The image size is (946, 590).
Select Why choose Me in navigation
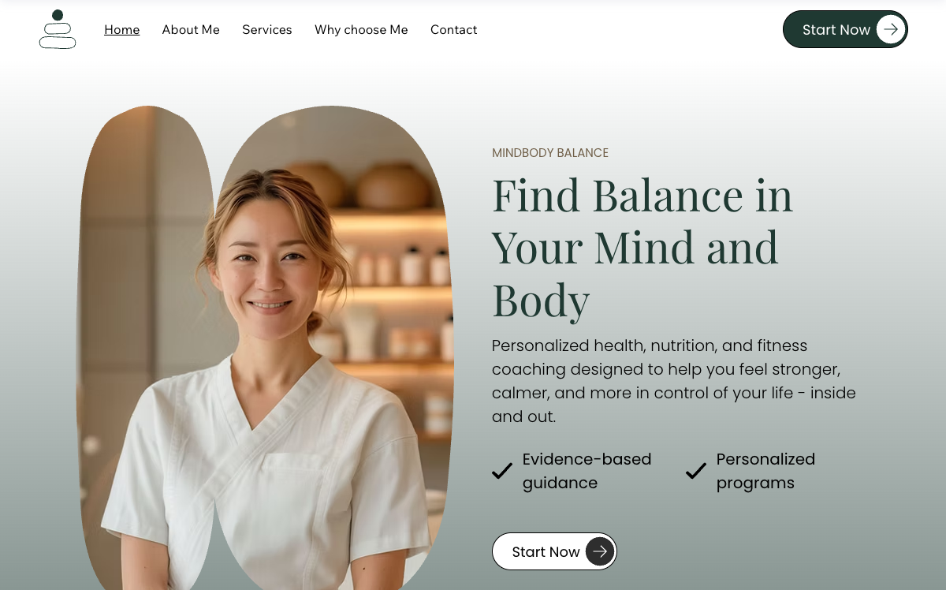click(x=361, y=29)
